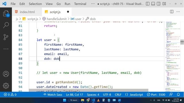
Task: Place cursor on 'dob: dob' line
Action: click(x=52, y=59)
